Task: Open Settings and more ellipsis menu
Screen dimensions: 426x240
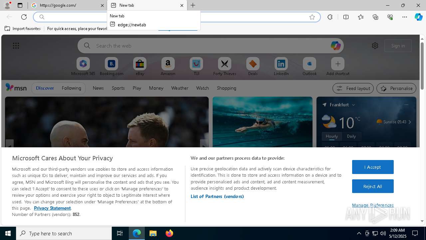Action: click(405, 17)
